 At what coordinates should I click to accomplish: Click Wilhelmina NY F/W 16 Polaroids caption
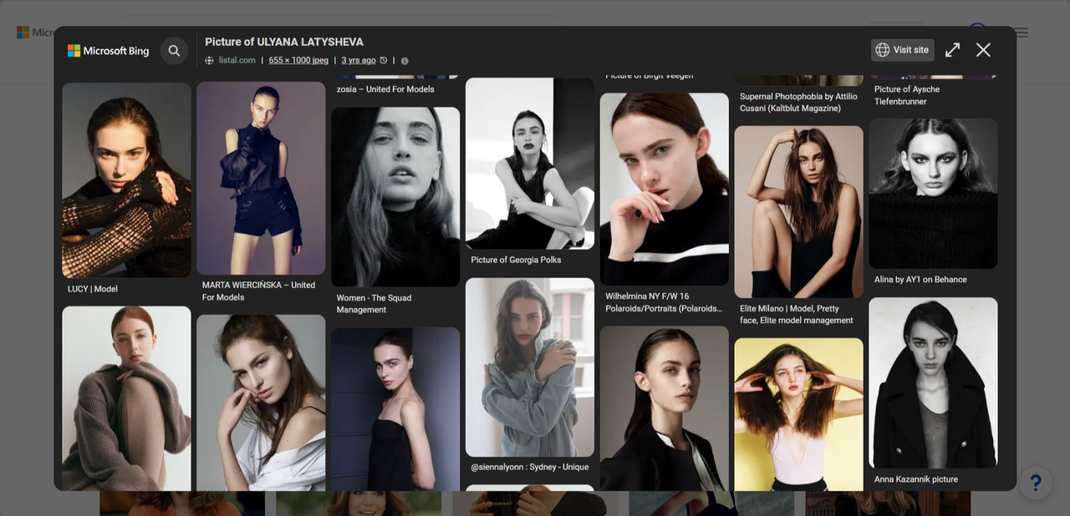[x=664, y=302]
